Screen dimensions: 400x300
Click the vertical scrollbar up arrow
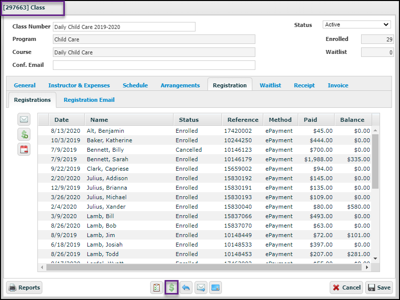(375, 130)
